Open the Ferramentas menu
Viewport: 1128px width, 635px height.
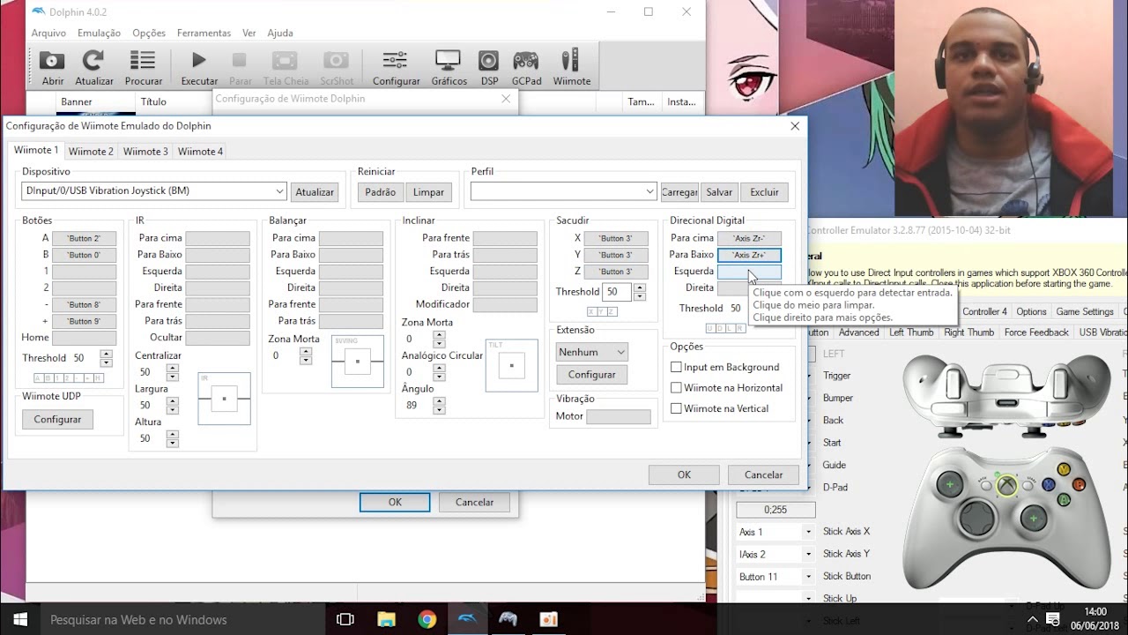pos(204,33)
